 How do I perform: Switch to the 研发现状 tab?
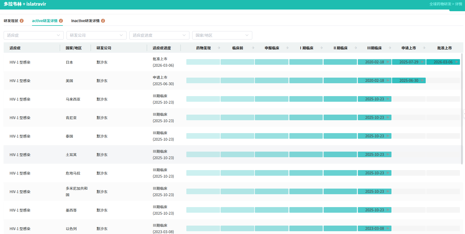11,21
